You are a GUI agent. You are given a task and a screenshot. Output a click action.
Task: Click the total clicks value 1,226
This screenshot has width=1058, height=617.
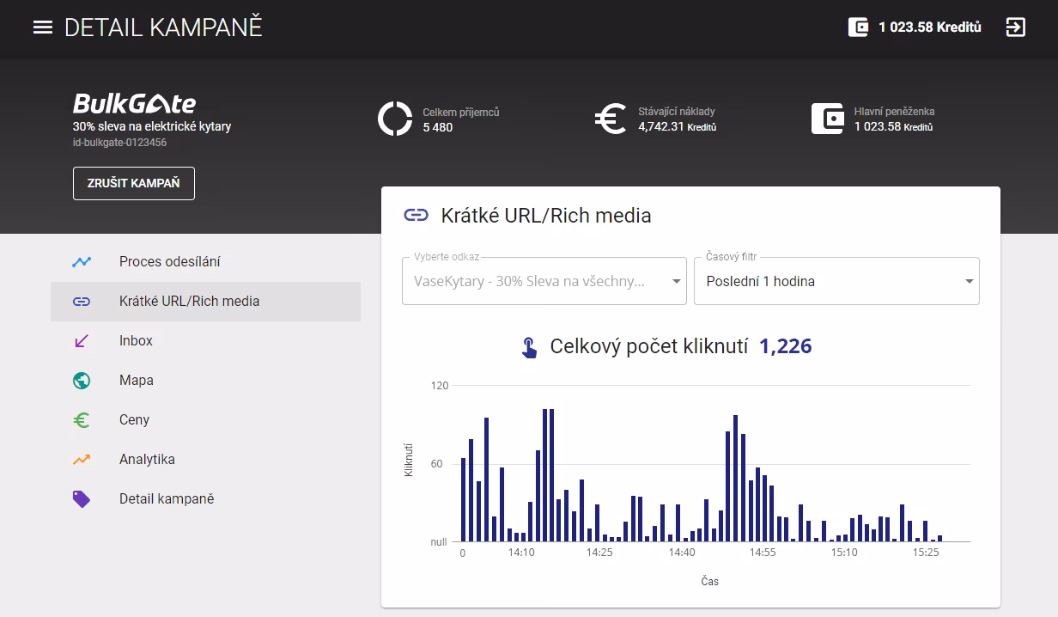pos(786,346)
